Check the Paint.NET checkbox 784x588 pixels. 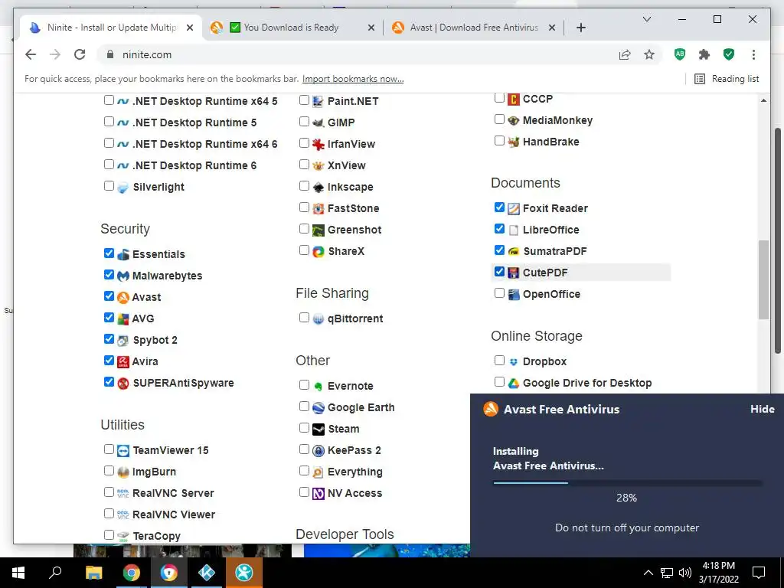point(304,100)
